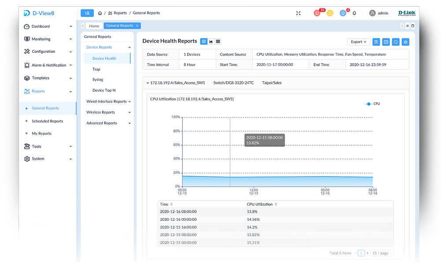Open critical alarms with 26 badge

click(317, 13)
